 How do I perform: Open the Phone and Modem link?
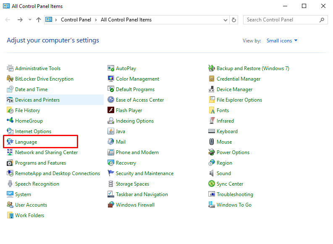click(137, 152)
